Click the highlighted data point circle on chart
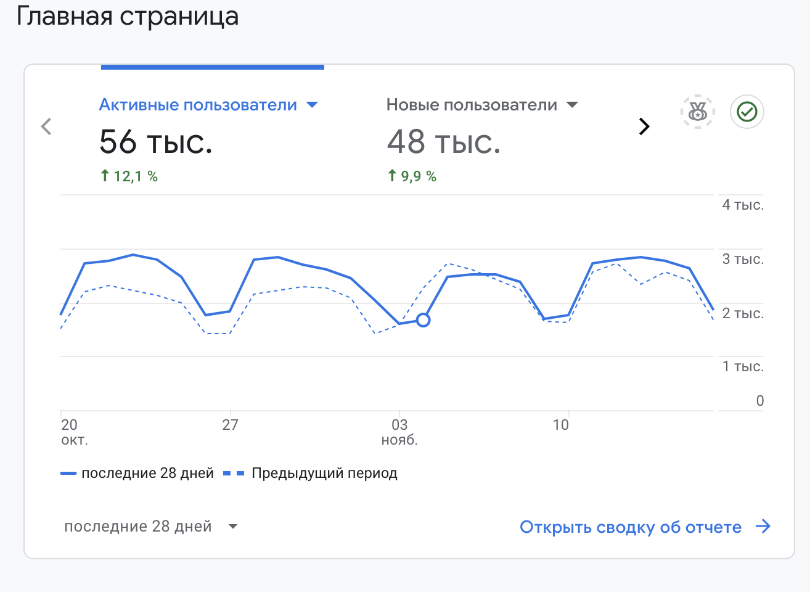810x592 pixels. (423, 320)
